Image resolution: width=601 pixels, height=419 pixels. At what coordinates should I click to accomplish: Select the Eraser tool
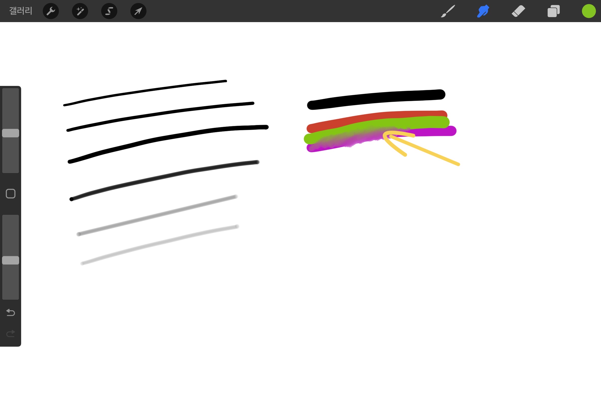[x=518, y=11]
